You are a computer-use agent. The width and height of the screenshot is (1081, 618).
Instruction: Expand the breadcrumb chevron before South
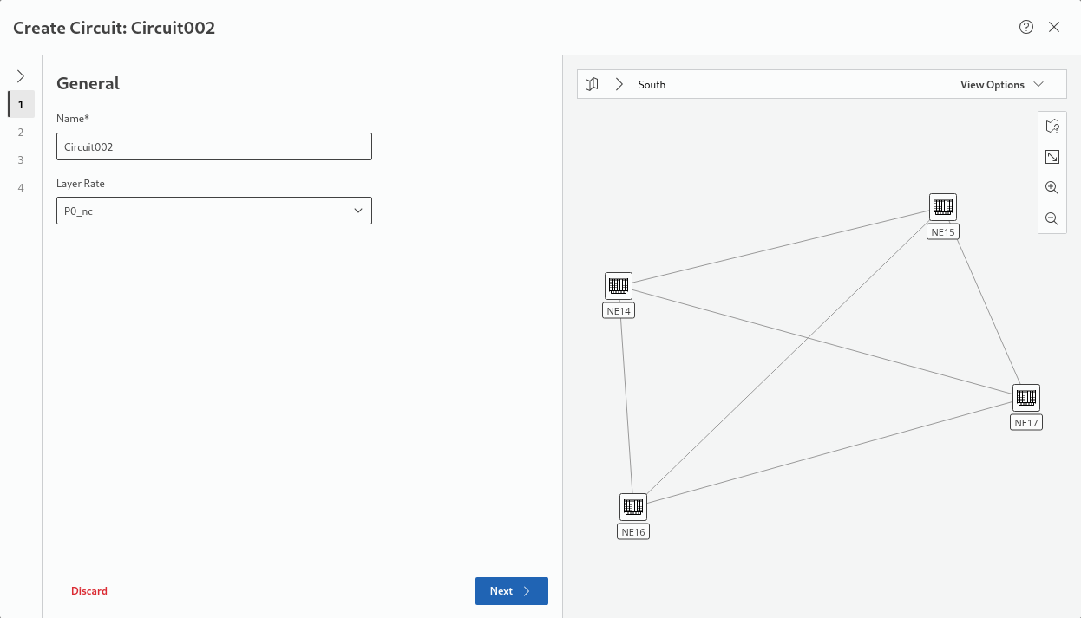tap(619, 85)
